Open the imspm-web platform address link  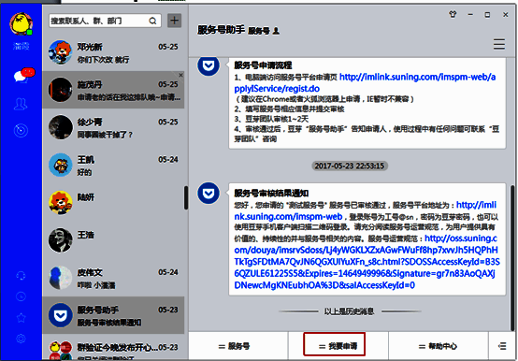[x=365, y=210]
